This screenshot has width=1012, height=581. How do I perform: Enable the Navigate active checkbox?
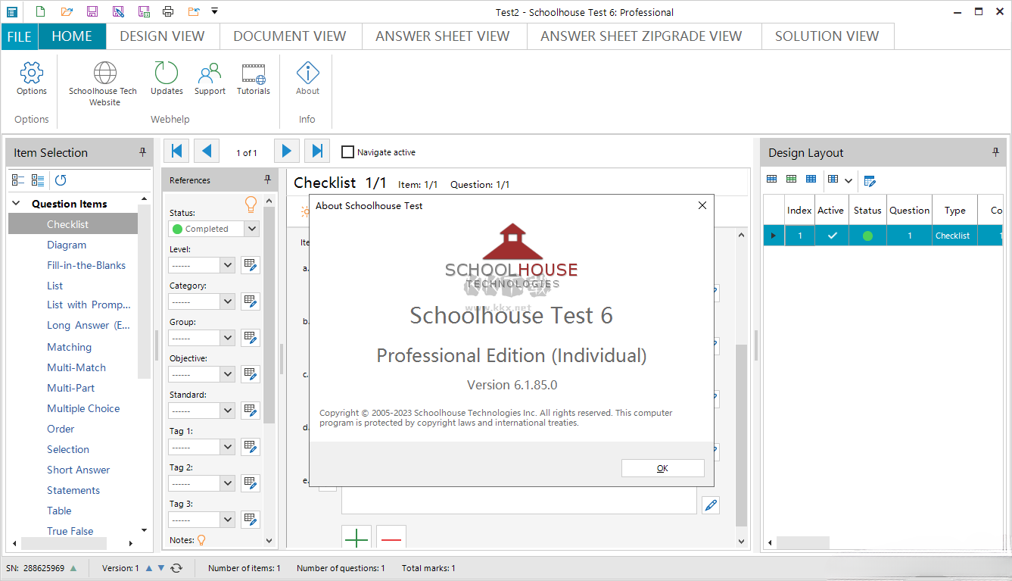(x=347, y=152)
